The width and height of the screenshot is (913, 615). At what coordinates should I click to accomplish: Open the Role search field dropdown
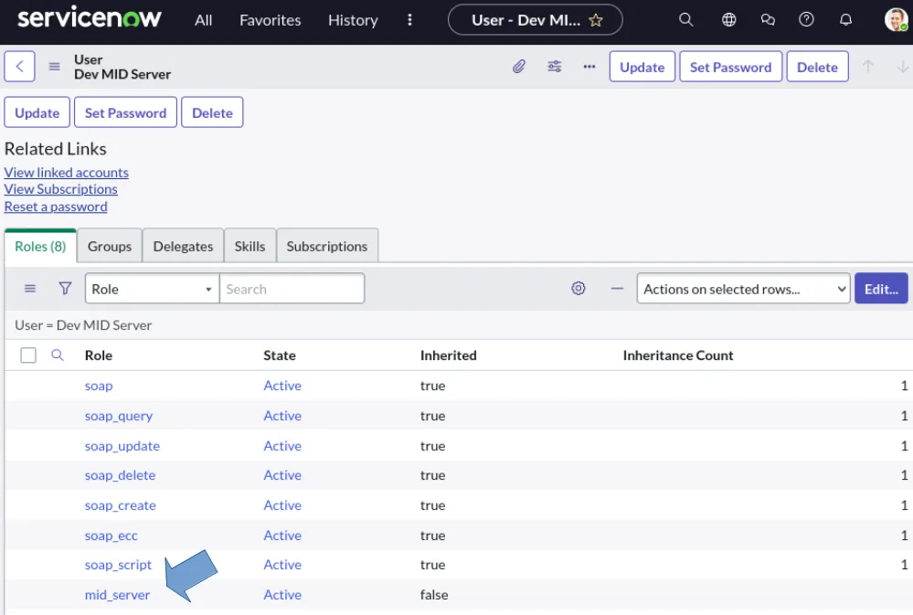click(x=152, y=289)
